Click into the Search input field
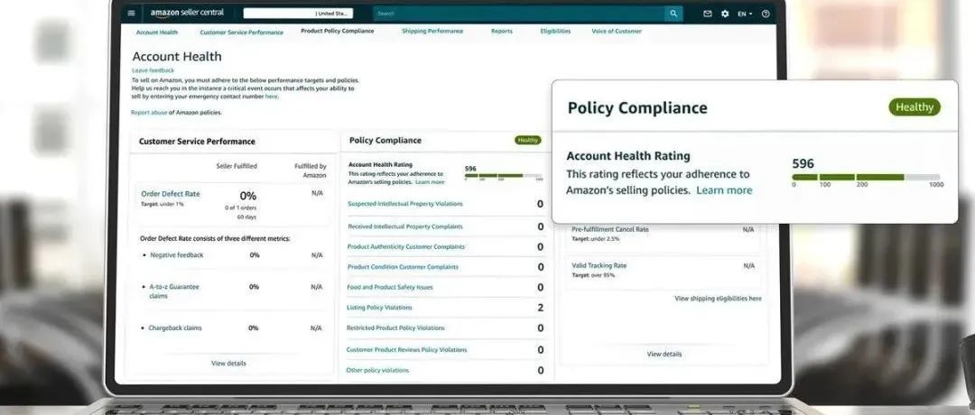 [518, 14]
